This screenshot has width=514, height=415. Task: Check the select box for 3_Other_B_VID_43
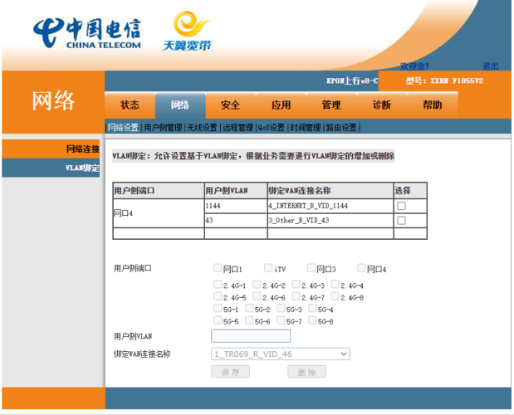[x=401, y=221]
